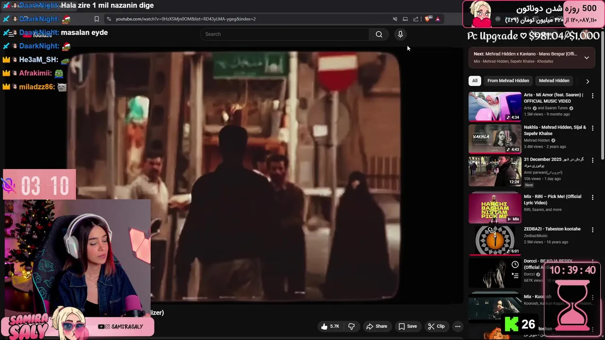Click the YouTube search input field
This screenshot has height=340, width=605.
285,34
